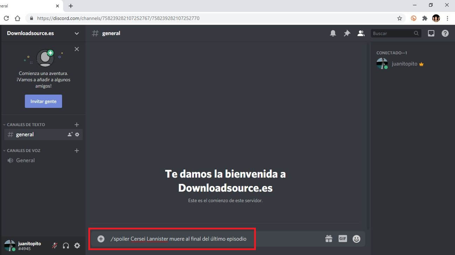View site info padlock icon
This screenshot has width=455, height=255.
coord(32,18)
